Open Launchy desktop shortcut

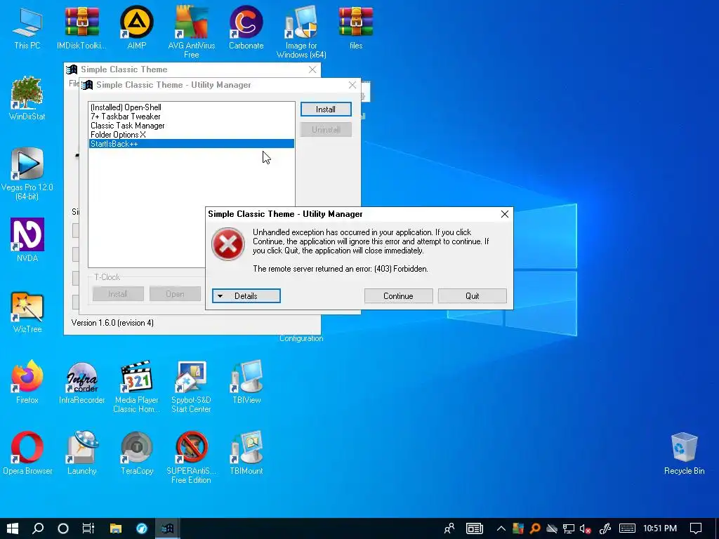pos(81,453)
